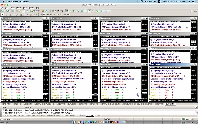Zoom out on the chart
Screen dimensions: 198x124
click(x=82, y=11)
